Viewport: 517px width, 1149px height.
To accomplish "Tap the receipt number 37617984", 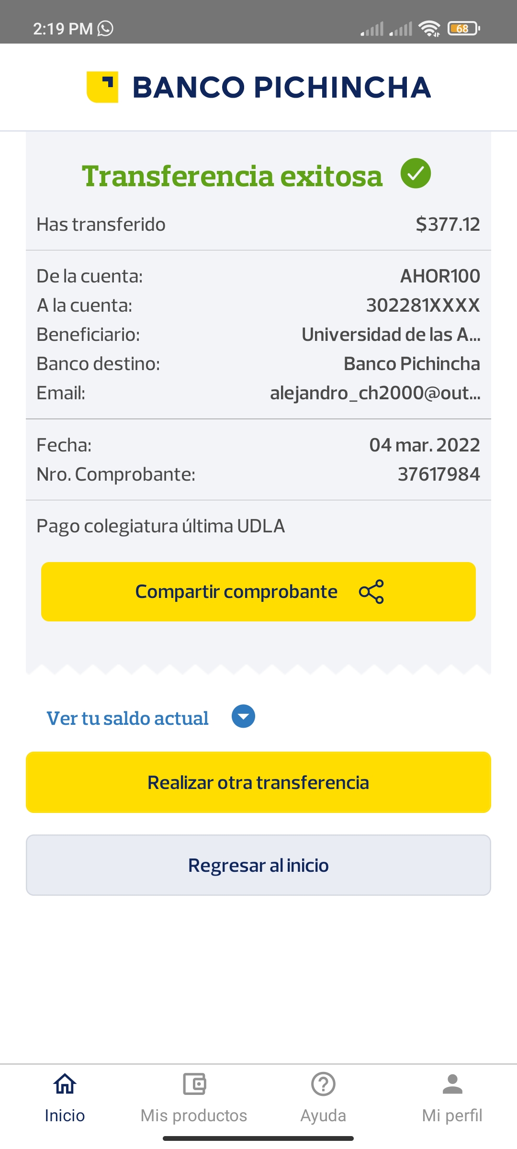I will click(x=438, y=474).
